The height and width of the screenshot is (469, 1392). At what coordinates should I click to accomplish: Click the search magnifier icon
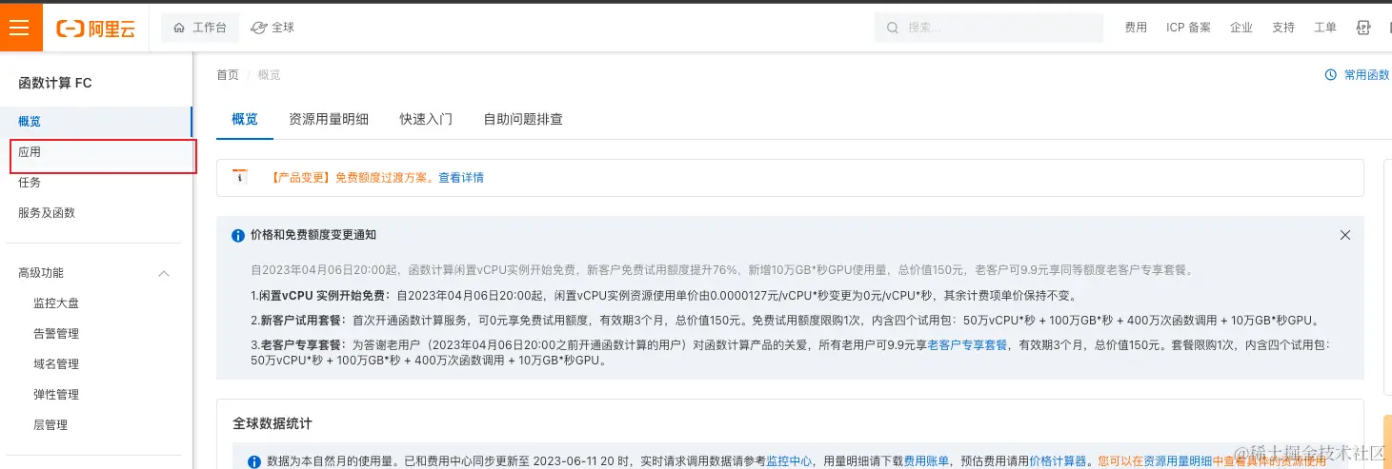click(x=893, y=28)
